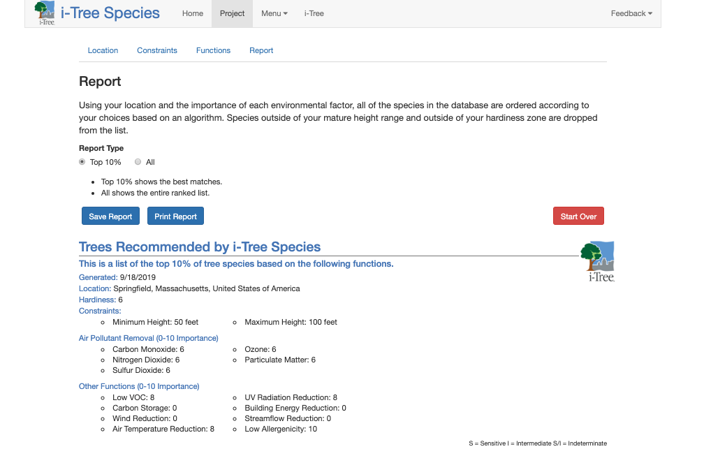Click the Air Pollutant Removal section label

(148, 338)
